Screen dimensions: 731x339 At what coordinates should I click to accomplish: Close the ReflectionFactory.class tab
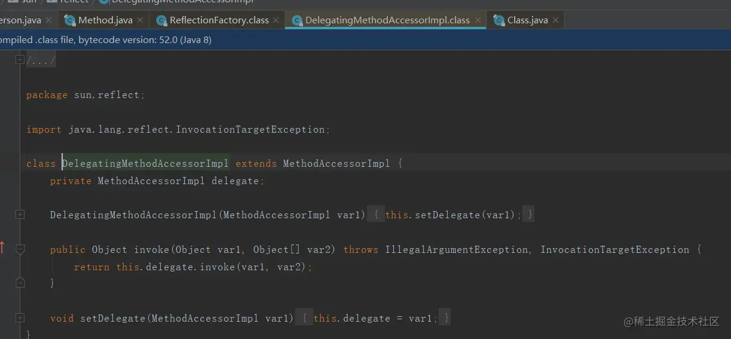276,20
